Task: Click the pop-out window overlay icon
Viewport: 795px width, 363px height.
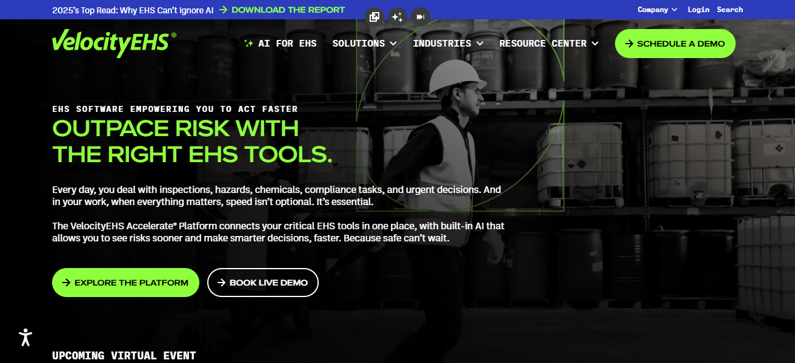Action: 374,17
